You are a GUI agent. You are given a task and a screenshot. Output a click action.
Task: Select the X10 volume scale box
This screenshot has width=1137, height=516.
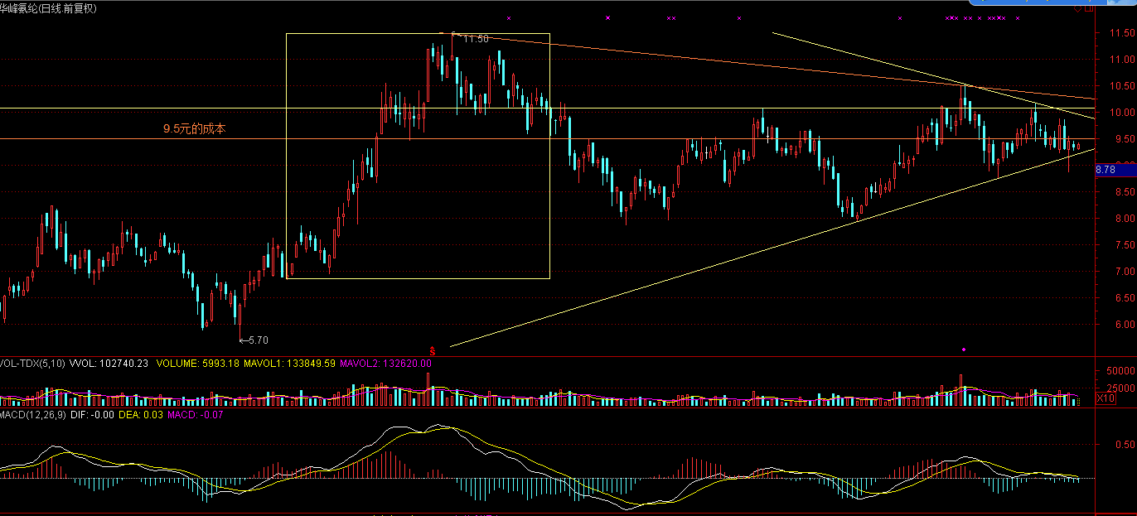[1105, 398]
